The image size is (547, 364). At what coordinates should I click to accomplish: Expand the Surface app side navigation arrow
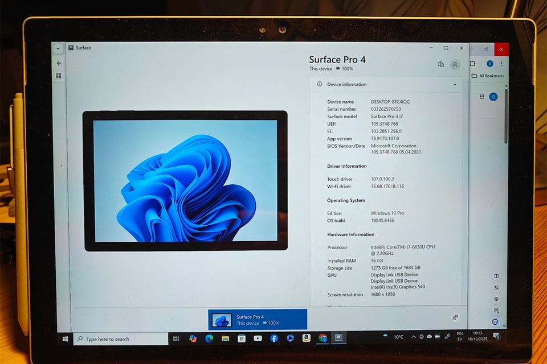click(x=62, y=166)
